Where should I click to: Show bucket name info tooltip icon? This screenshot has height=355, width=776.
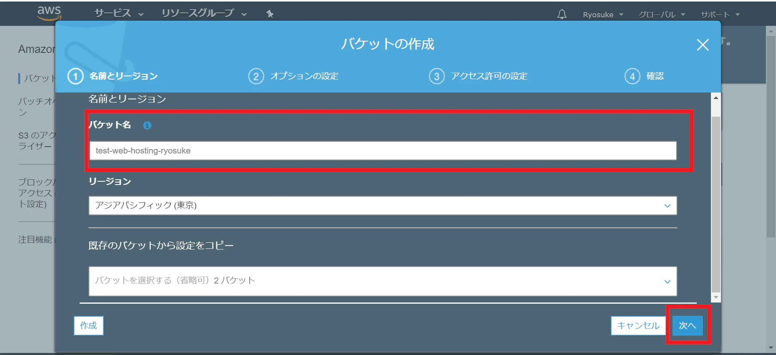[x=147, y=125]
